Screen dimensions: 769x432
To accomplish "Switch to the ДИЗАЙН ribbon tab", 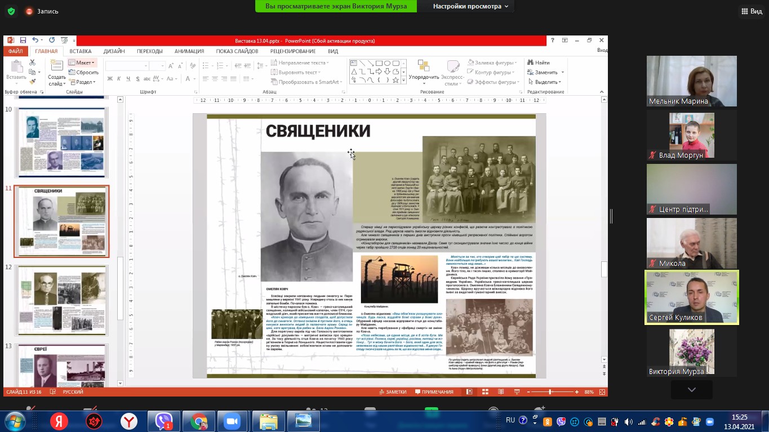I will click(x=114, y=51).
